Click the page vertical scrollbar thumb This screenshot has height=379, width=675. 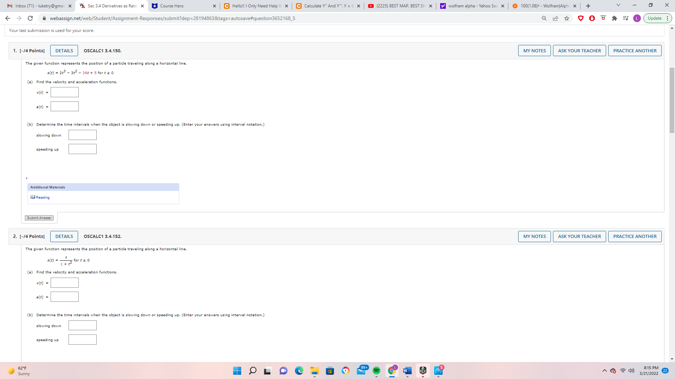[672, 100]
